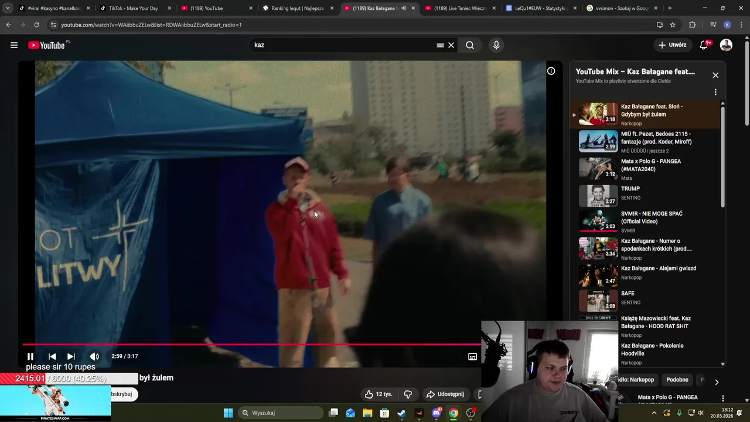750x422 pixels.
Task: Skip to next video
Action: (71, 356)
